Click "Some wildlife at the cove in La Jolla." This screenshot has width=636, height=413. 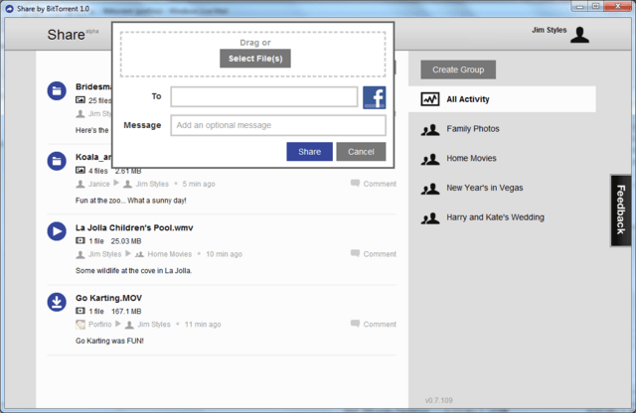point(133,271)
